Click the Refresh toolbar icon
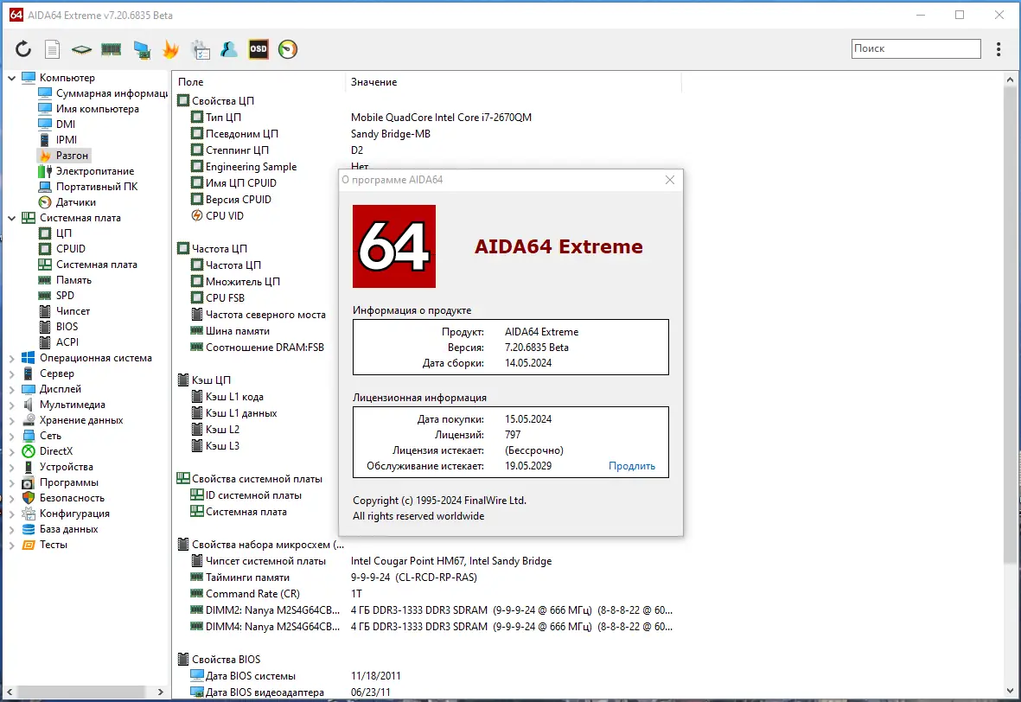The height and width of the screenshot is (702, 1021). pos(23,48)
